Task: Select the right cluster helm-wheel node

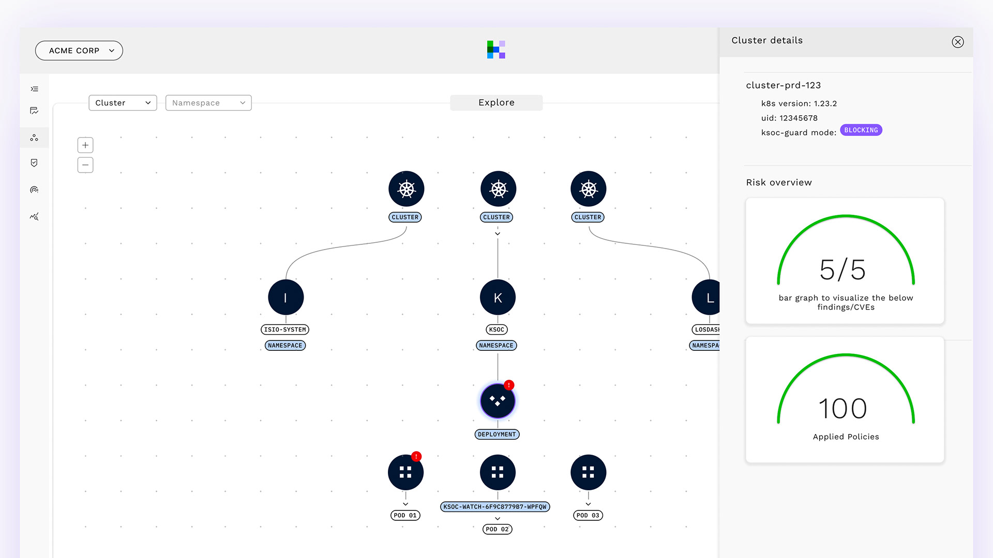Action: [x=589, y=189]
